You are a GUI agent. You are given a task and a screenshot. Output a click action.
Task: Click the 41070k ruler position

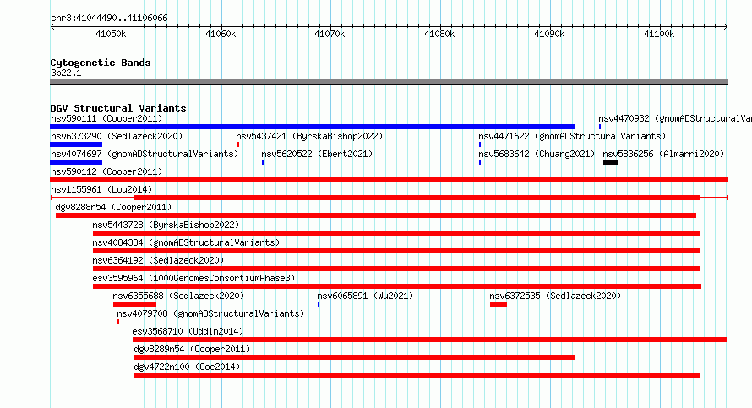[x=330, y=34]
